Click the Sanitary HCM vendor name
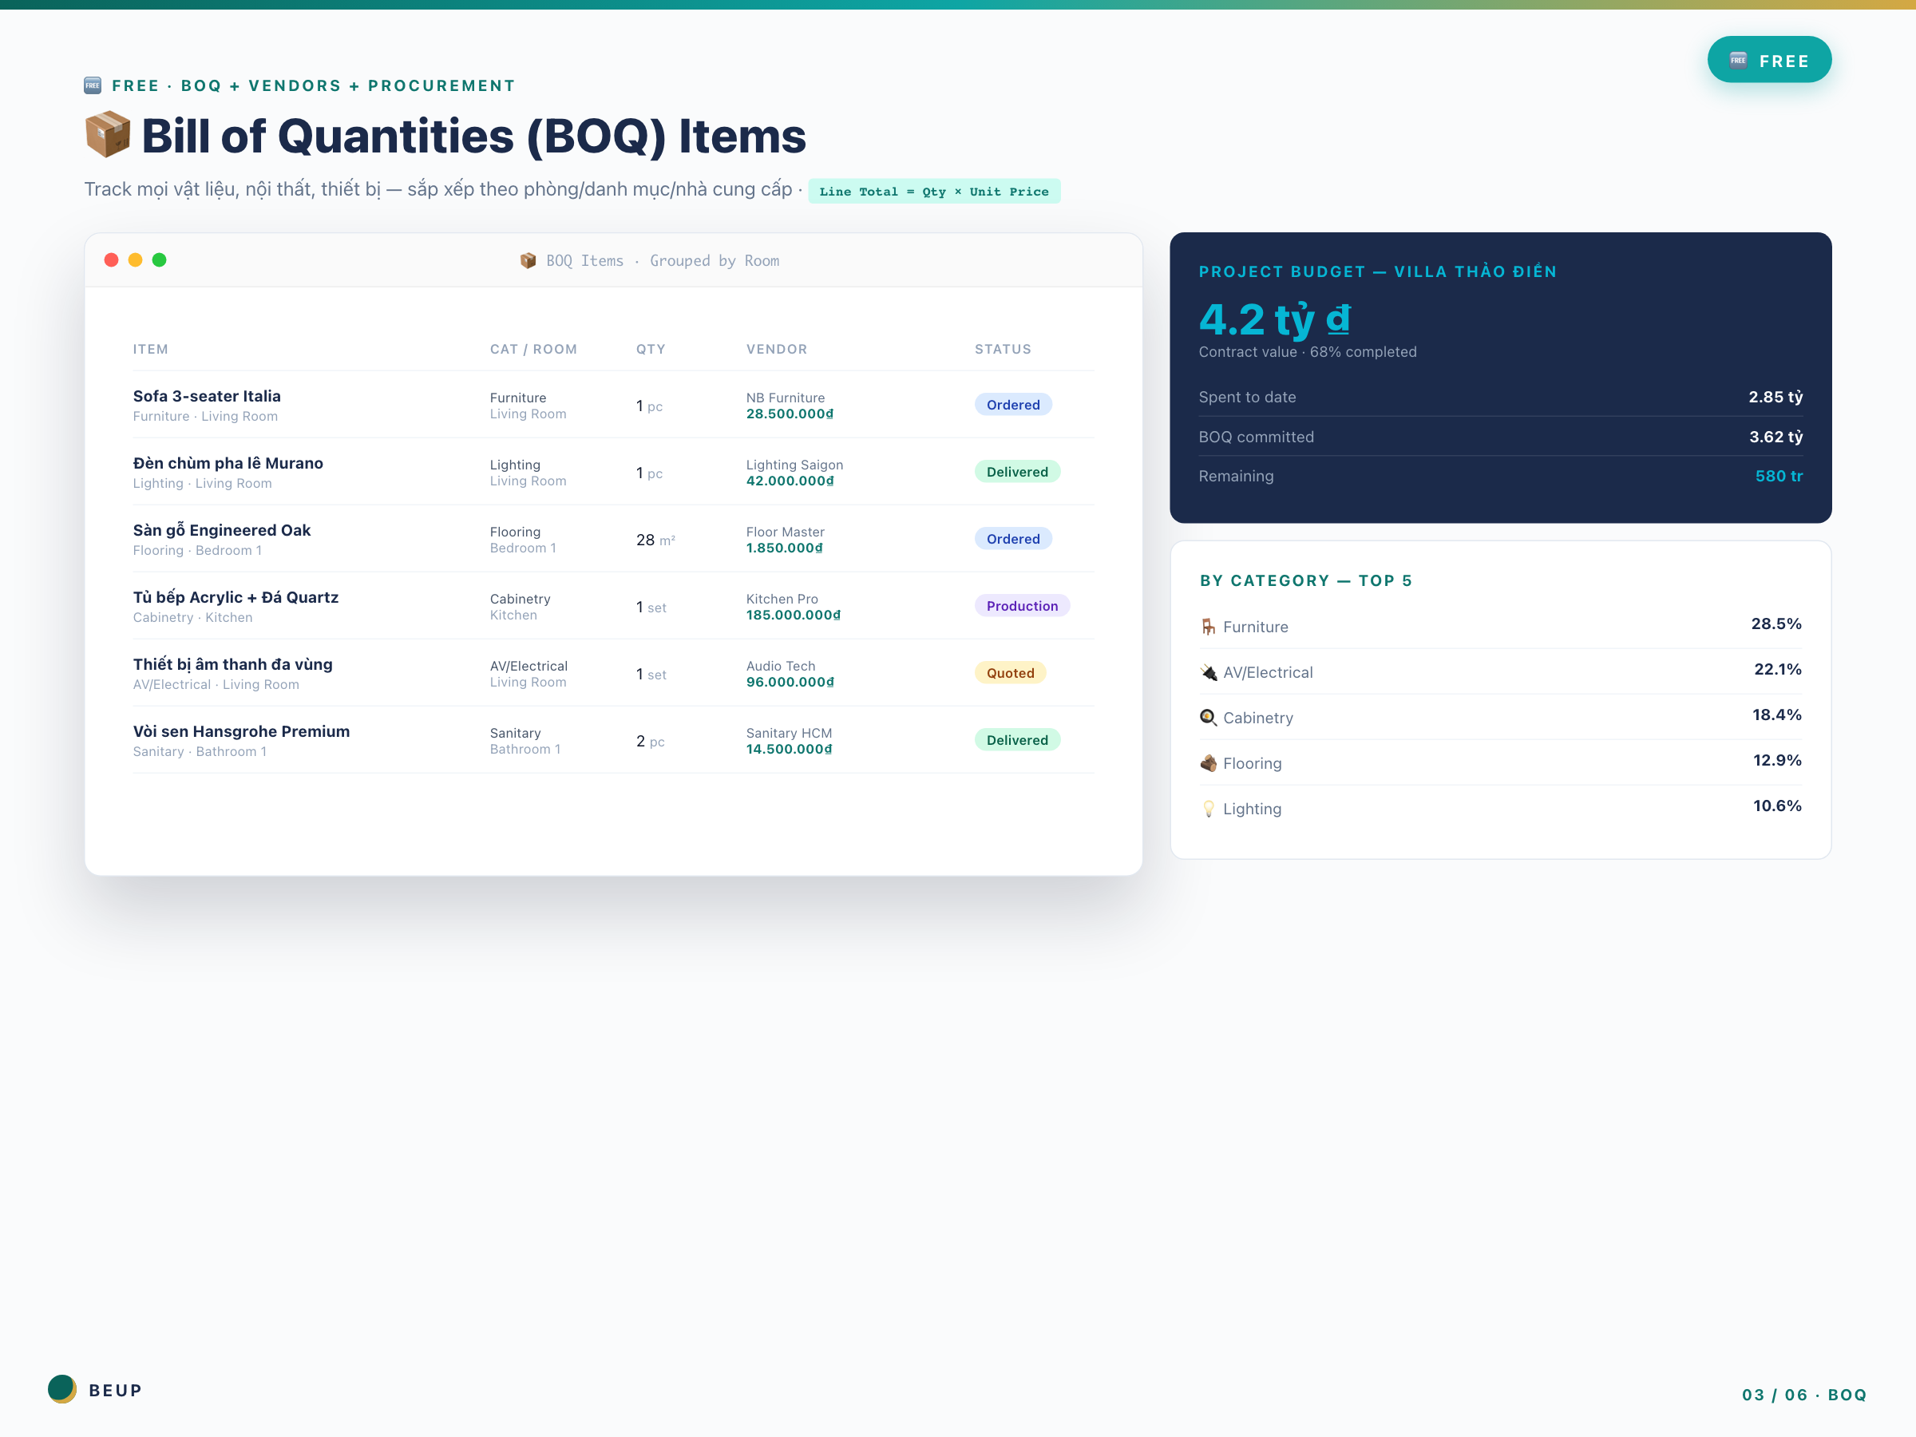1916x1437 pixels. coord(789,733)
